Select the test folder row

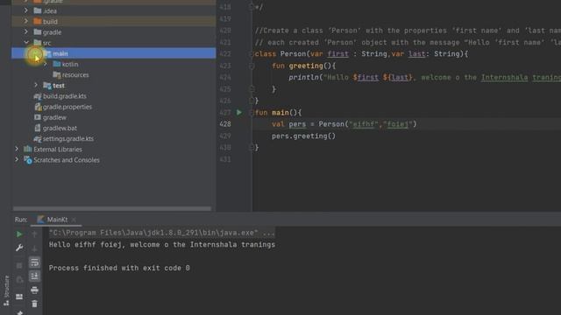(x=114, y=86)
